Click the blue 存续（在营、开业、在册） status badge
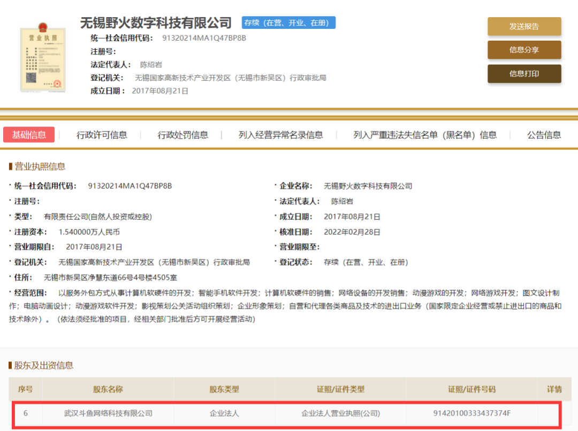 (x=288, y=23)
